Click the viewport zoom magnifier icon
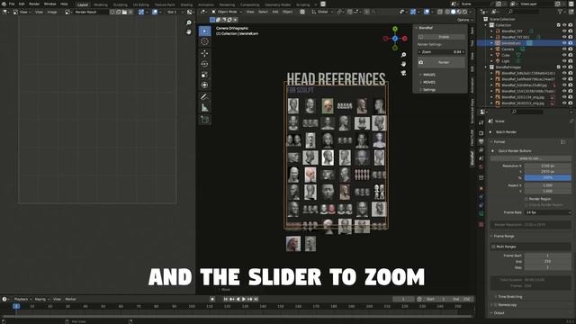Screen dimensions: 576x324 [x=403, y=55]
